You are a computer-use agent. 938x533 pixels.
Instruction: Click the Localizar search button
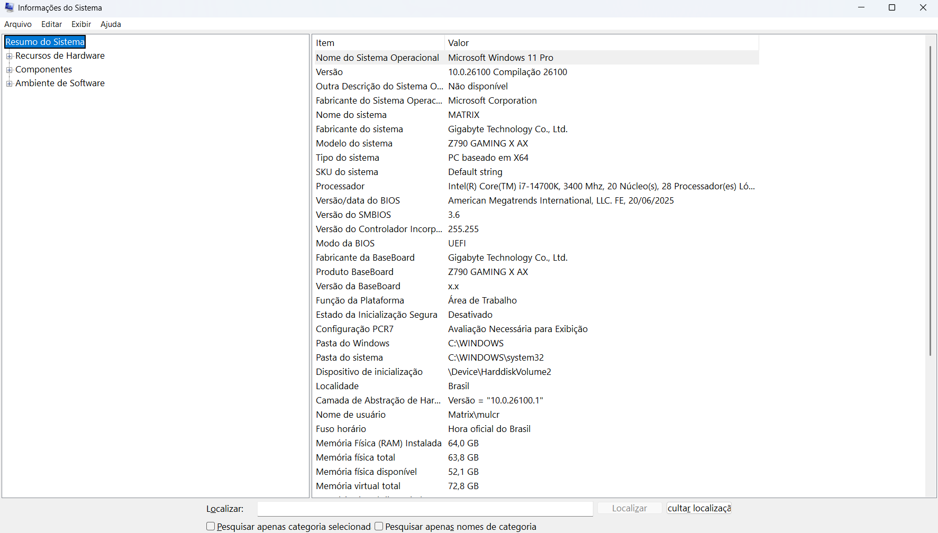[630, 508]
